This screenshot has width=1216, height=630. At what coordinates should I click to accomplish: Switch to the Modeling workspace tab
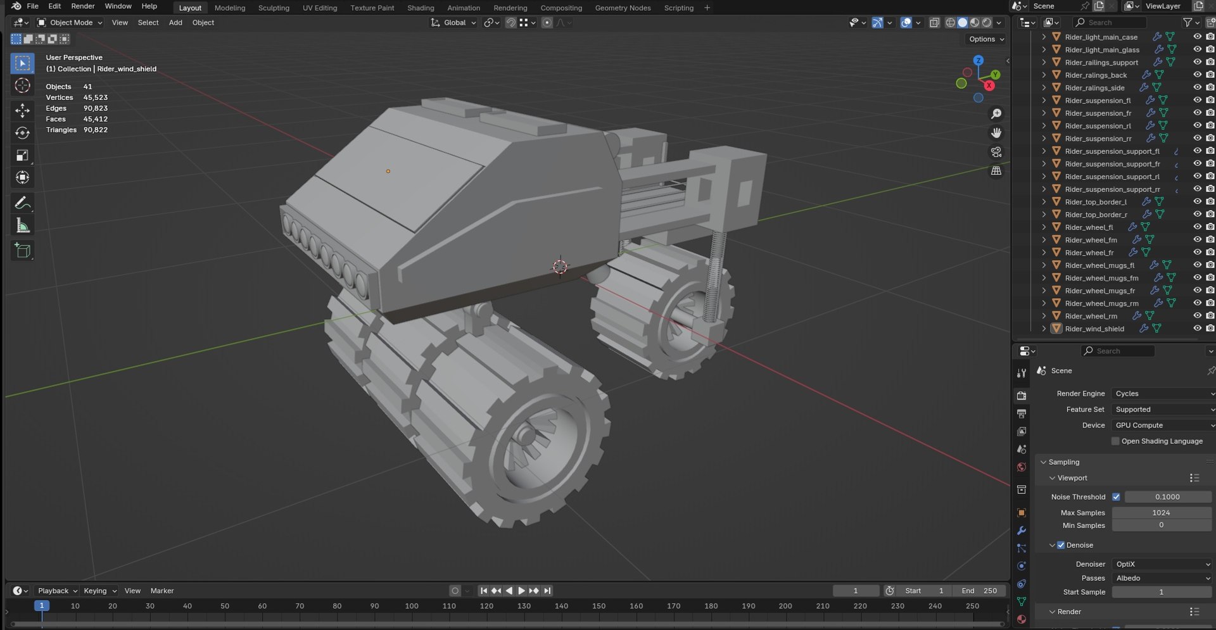tap(230, 8)
